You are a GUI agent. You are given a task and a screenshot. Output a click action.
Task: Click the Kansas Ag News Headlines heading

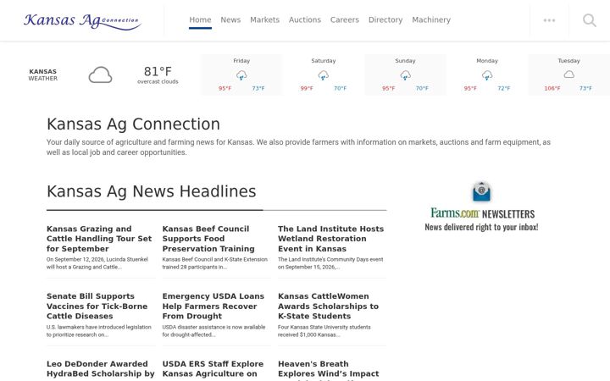click(152, 191)
